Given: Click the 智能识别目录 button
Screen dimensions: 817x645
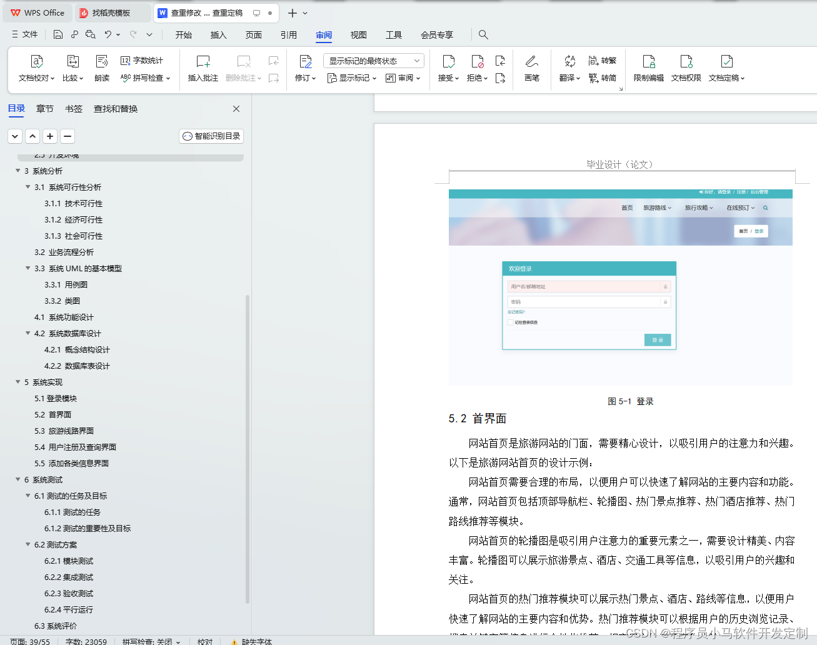Looking at the screenshot, I should (x=211, y=136).
